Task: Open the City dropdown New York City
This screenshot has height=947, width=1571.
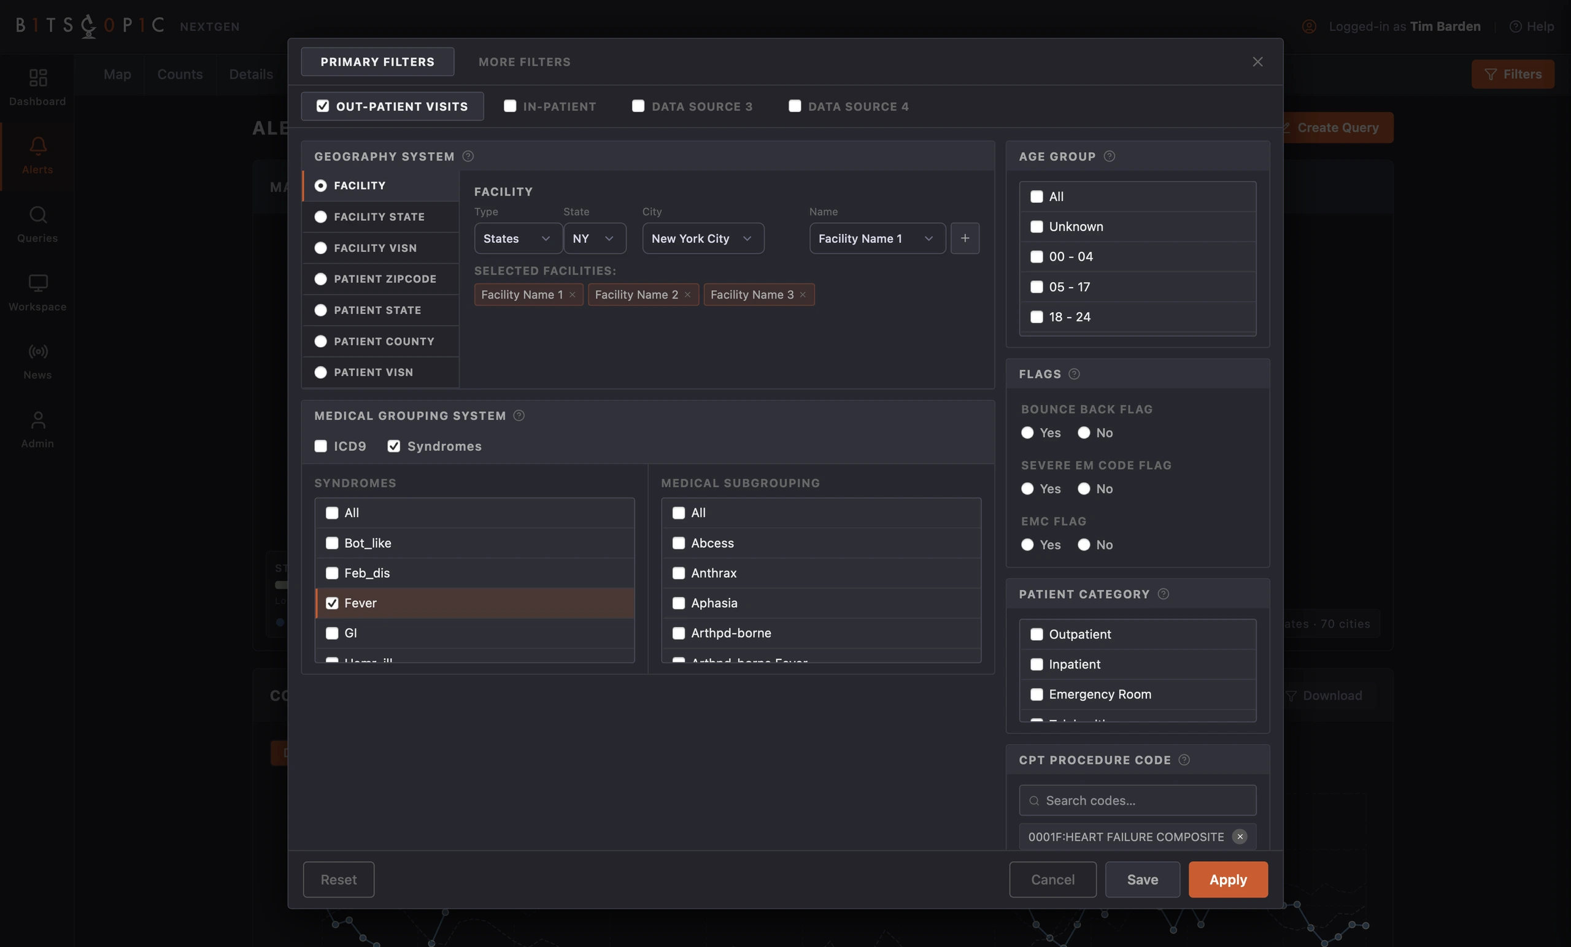Action: point(703,239)
